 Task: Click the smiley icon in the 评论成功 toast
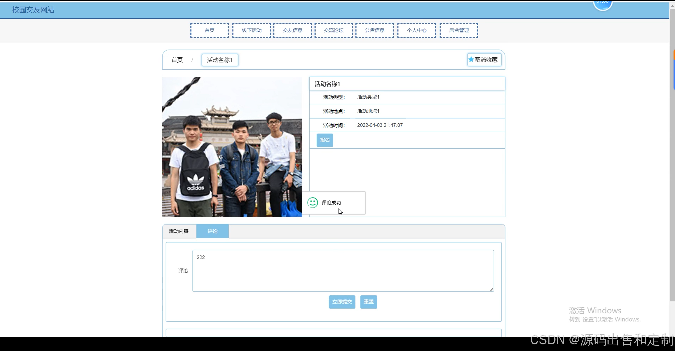click(x=313, y=203)
